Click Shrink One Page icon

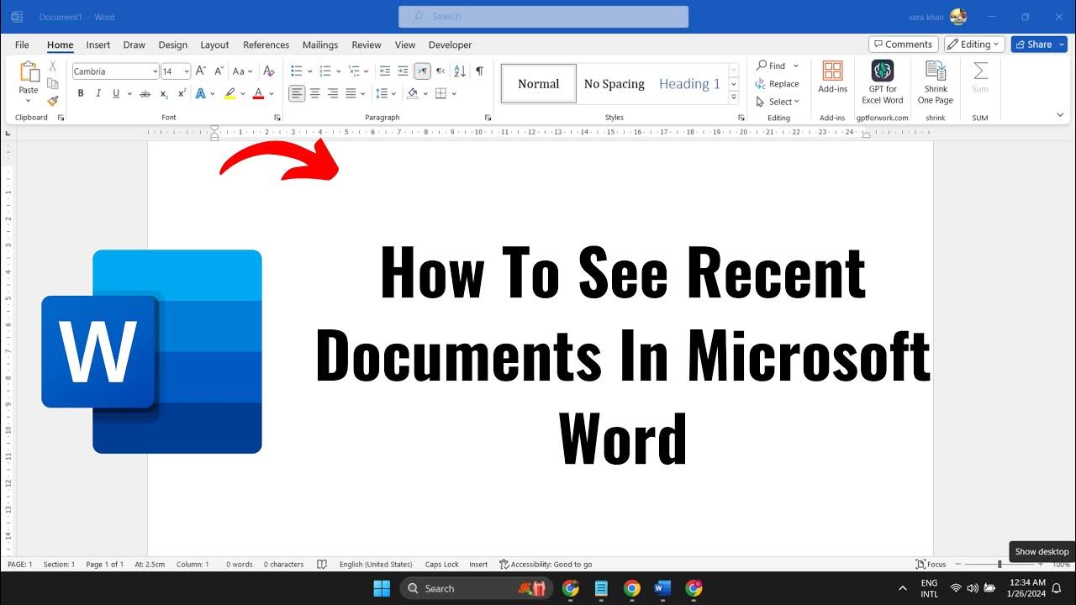pos(936,82)
